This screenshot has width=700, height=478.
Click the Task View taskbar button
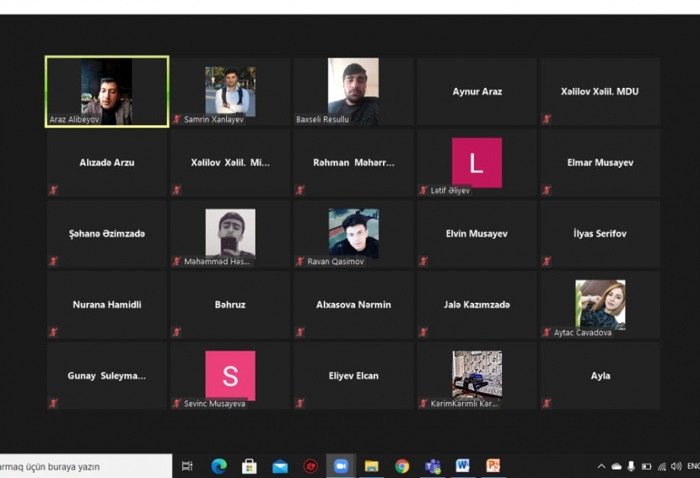(187, 467)
